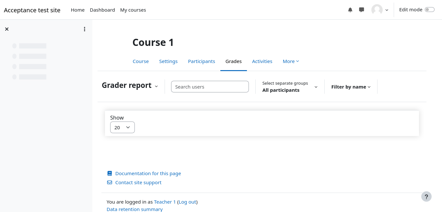Click the help question mark button
The image size is (442, 212).
coord(426,196)
